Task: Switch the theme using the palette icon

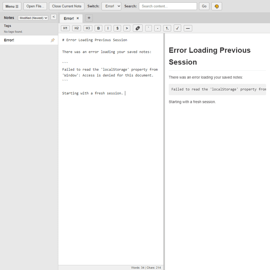Action: click(216, 6)
